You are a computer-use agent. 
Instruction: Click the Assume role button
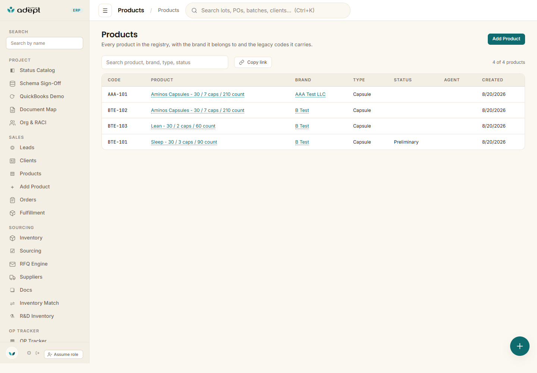(x=63, y=354)
